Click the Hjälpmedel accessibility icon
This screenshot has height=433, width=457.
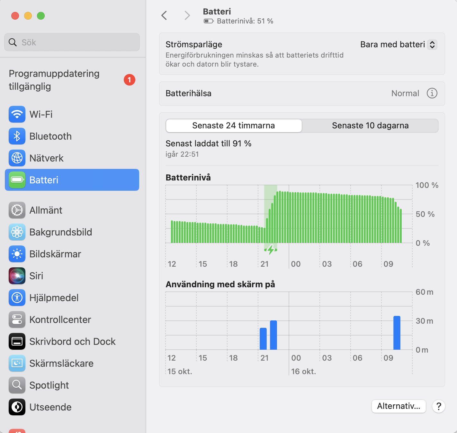coord(17,298)
